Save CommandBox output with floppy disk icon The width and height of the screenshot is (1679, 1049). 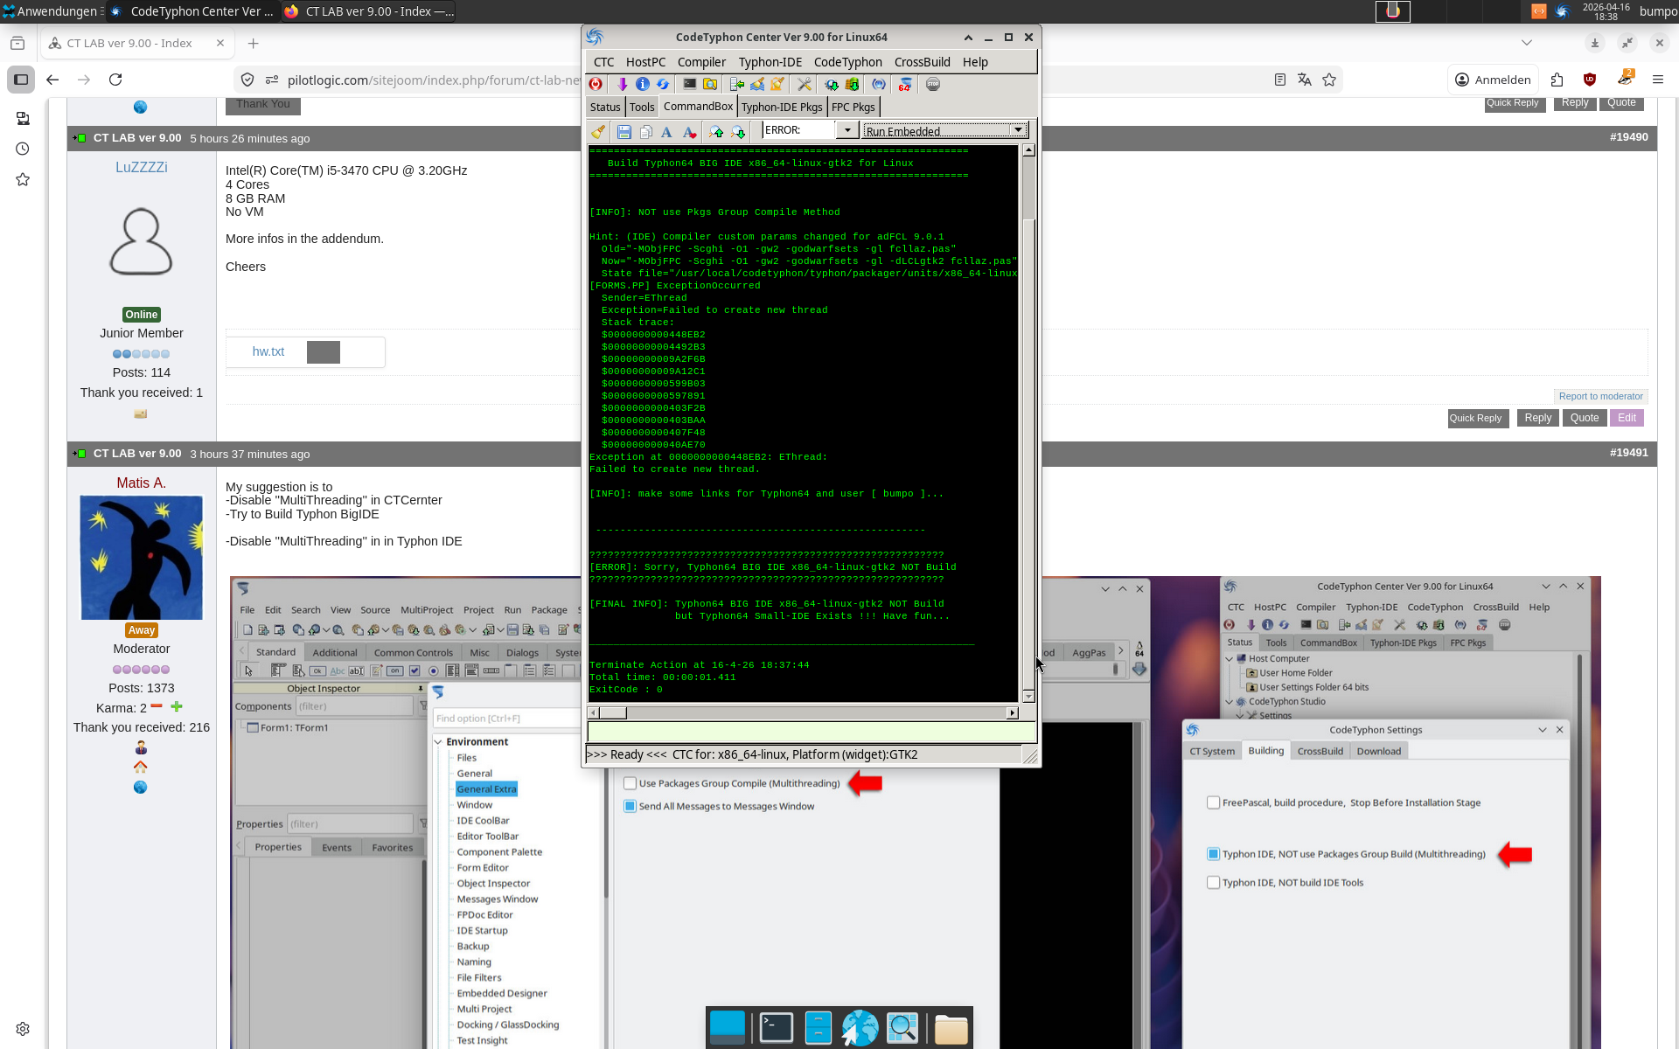point(624,132)
